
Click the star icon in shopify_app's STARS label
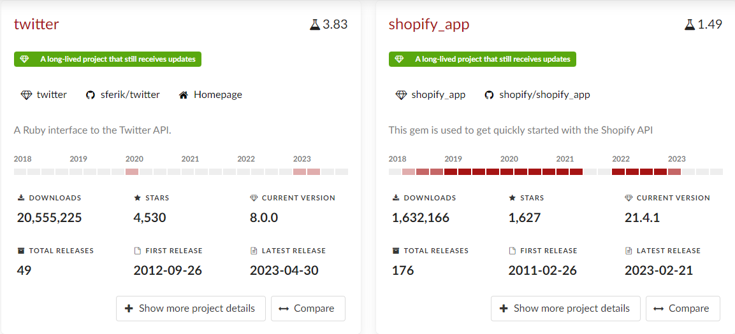click(x=513, y=198)
